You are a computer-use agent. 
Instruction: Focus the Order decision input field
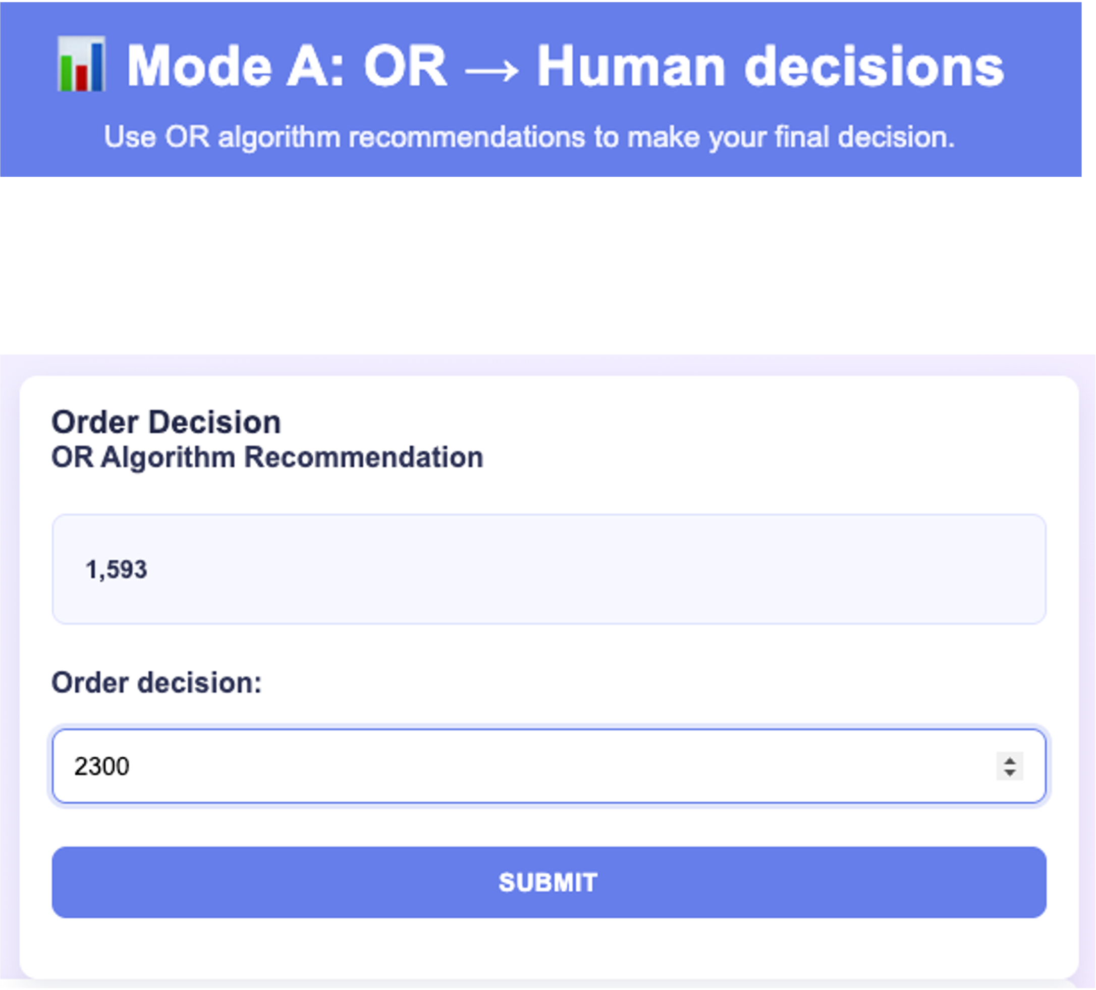543,766
